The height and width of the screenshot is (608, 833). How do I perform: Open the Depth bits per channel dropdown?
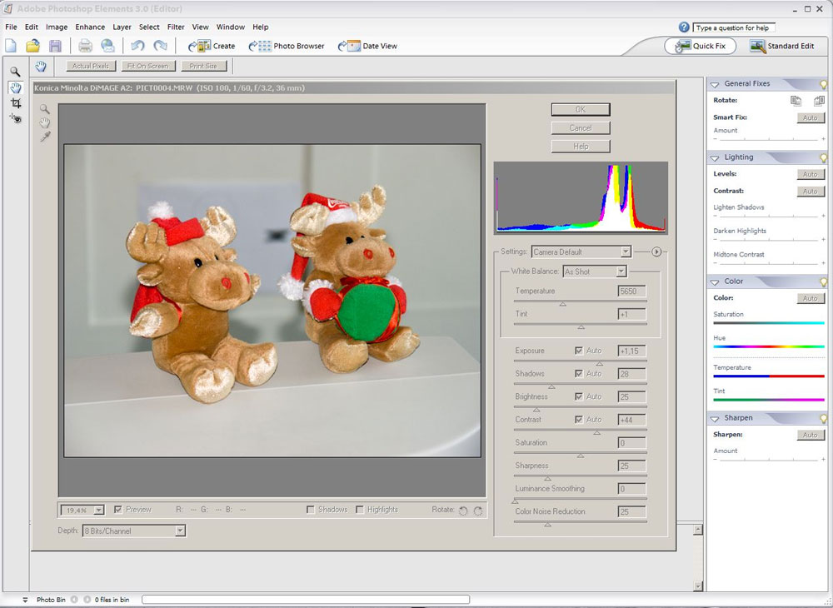133,531
